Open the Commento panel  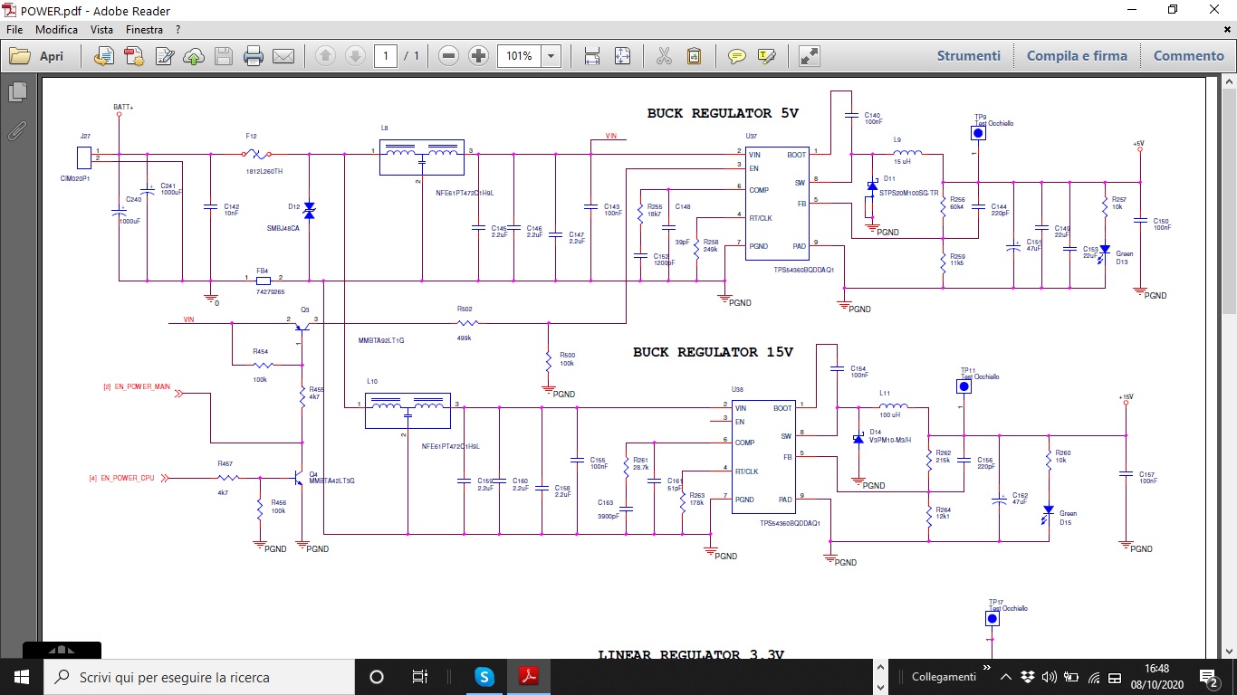coord(1188,56)
